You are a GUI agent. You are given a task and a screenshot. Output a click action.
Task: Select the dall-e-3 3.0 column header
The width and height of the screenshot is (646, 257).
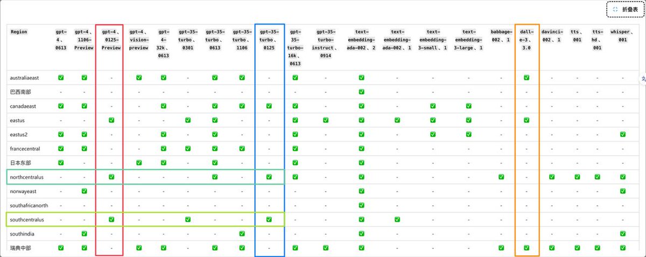tap(526, 40)
